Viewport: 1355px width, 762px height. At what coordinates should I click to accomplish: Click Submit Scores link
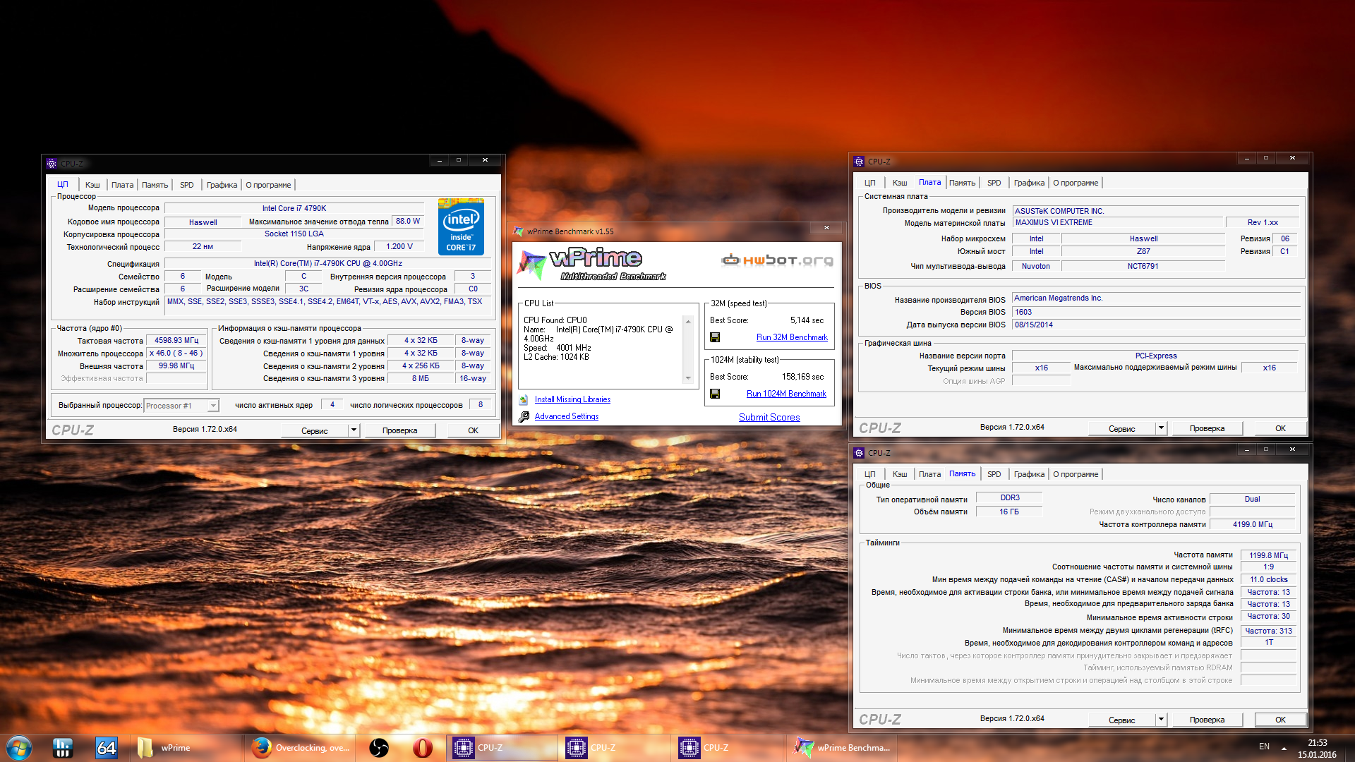click(769, 417)
